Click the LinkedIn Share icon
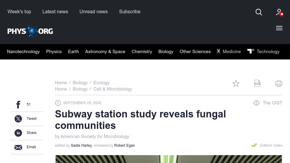 tap(18, 133)
